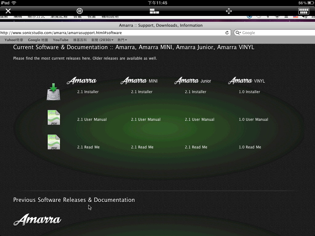Click the US flag input menu icon
Screen dimensions: 315x236
click(296, 17)
